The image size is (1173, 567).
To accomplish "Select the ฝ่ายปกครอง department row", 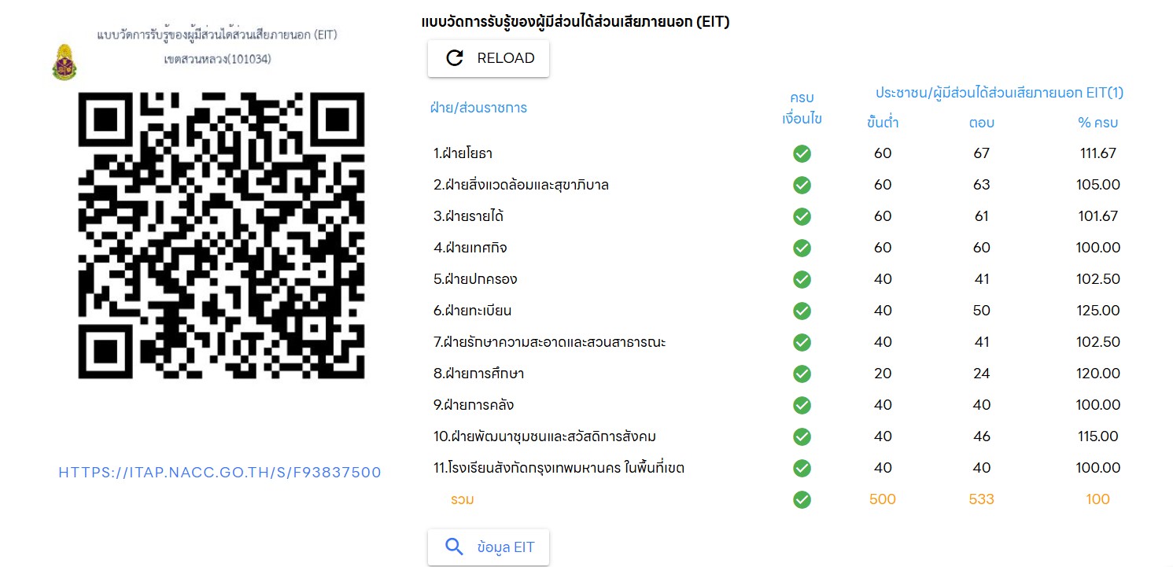I will point(778,279).
